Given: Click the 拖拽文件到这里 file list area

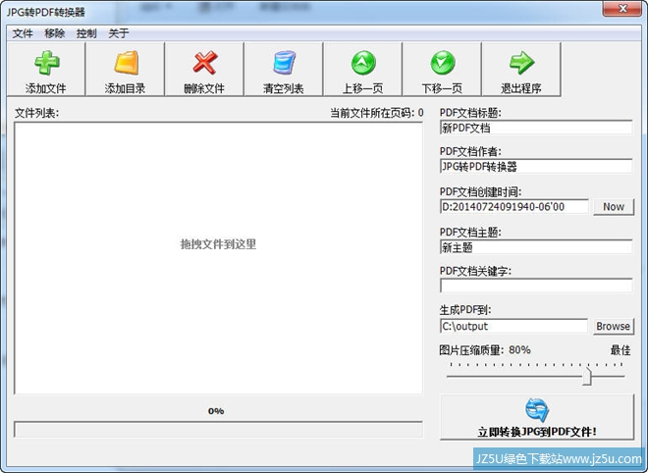Looking at the screenshot, I should pyautogui.click(x=218, y=258).
